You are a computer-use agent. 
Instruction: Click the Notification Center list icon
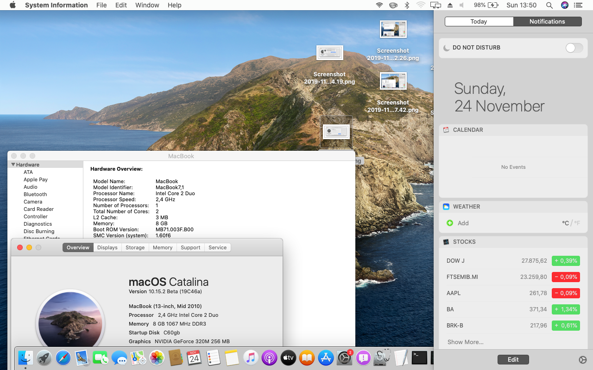[578, 5]
